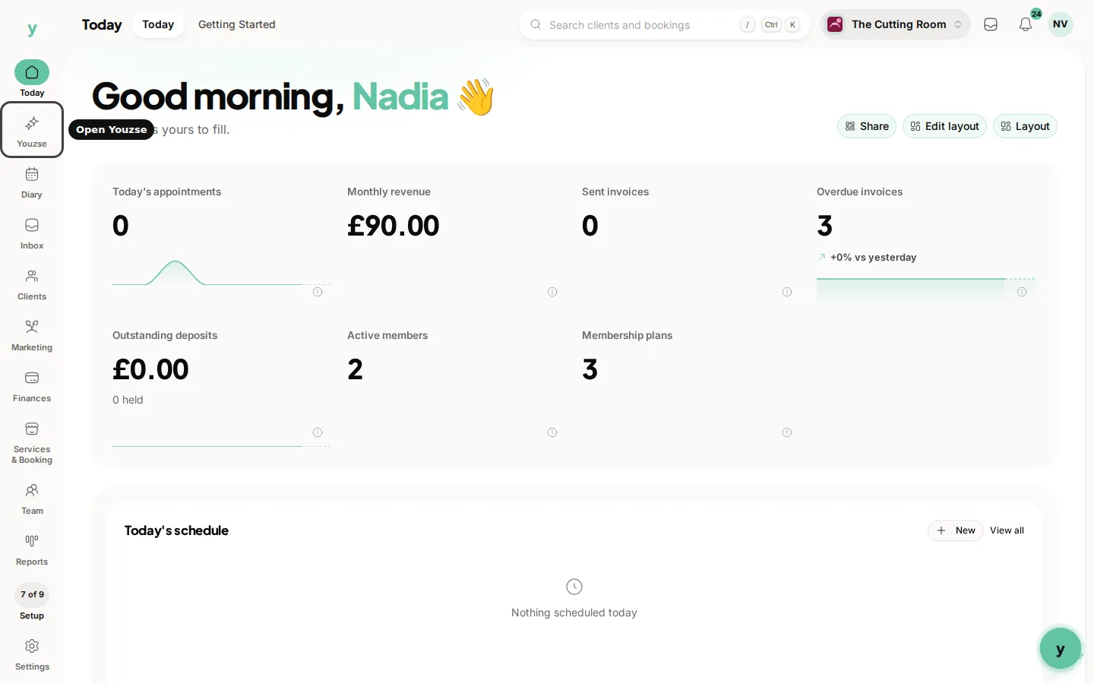Select the Today tab pill
This screenshot has height=684, width=1094.
pyautogui.click(x=158, y=24)
